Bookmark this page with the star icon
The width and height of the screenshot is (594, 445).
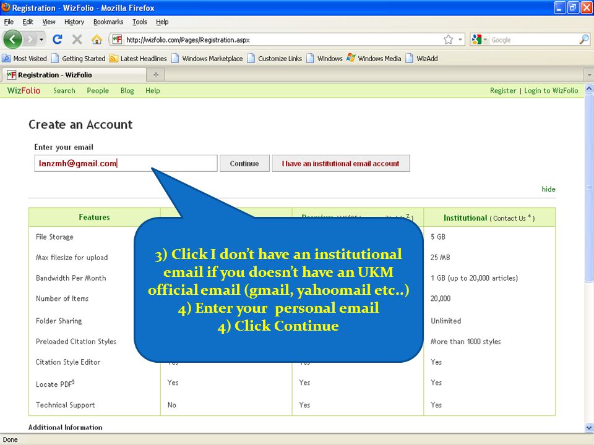pos(448,40)
